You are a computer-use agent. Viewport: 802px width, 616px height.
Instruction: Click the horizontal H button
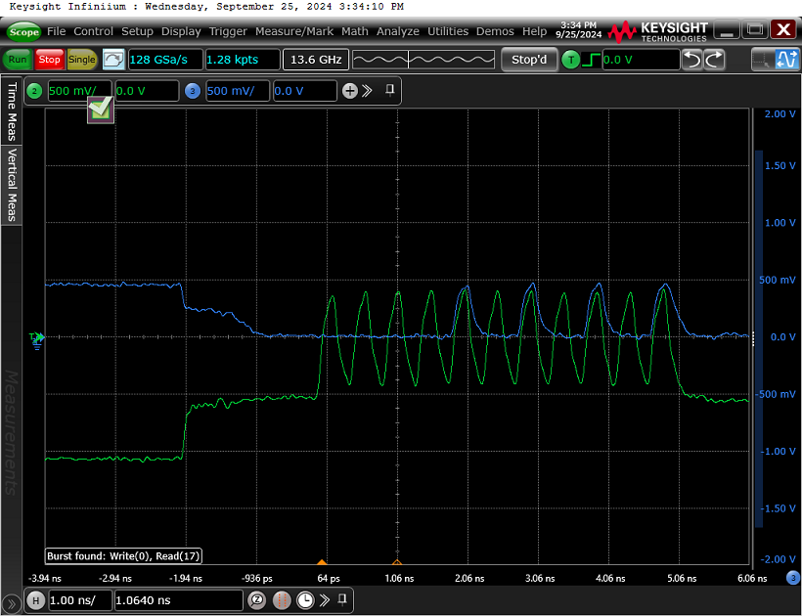35,600
